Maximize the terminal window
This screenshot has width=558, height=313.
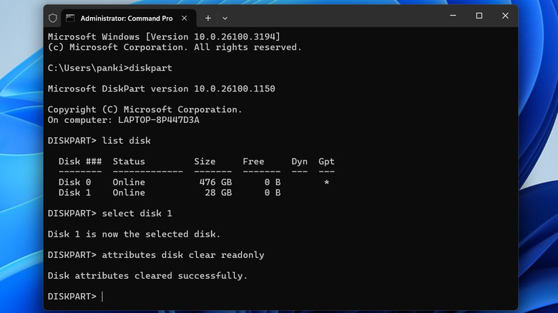479,16
